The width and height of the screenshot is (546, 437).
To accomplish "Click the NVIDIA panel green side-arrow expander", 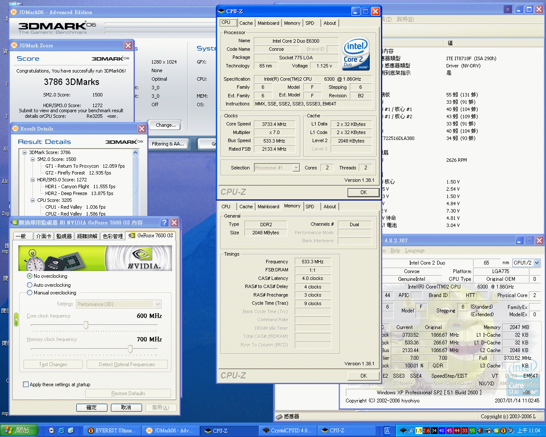I will pos(16,320).
